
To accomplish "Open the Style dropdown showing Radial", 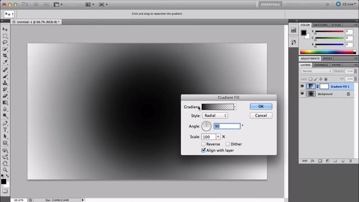I will 215,116.
